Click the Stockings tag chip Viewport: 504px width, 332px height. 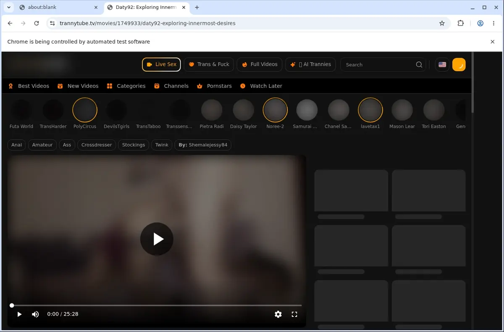(x=134, y=145)
